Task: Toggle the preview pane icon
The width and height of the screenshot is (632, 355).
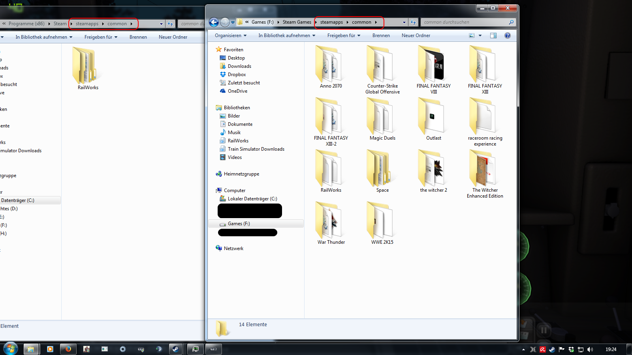Action: coord(493,35)
